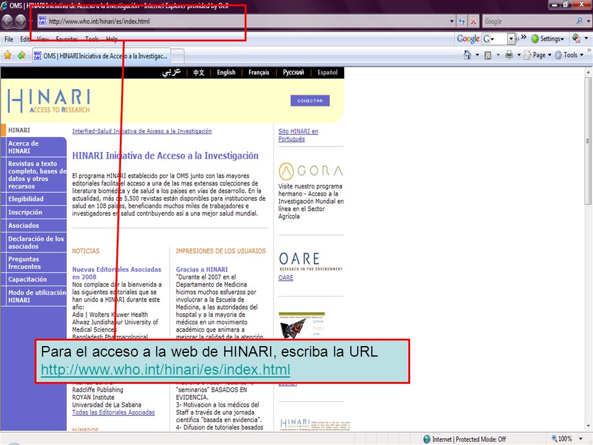This screenshot has width=593, height=445.
Task: Open the Edit menu
Action: click(x=25, y=39)
